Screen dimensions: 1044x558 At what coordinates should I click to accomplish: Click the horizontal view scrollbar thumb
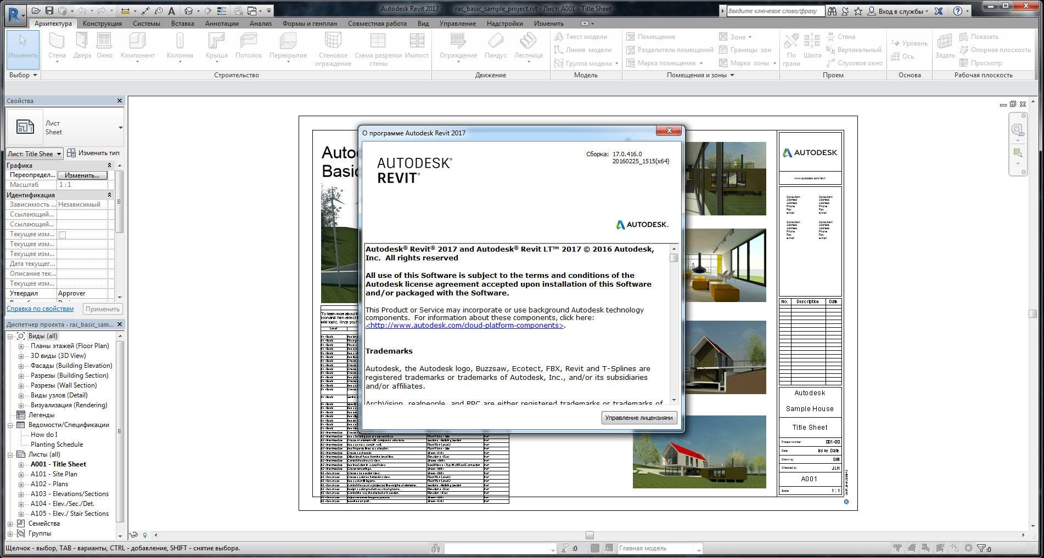pos(589,535)
